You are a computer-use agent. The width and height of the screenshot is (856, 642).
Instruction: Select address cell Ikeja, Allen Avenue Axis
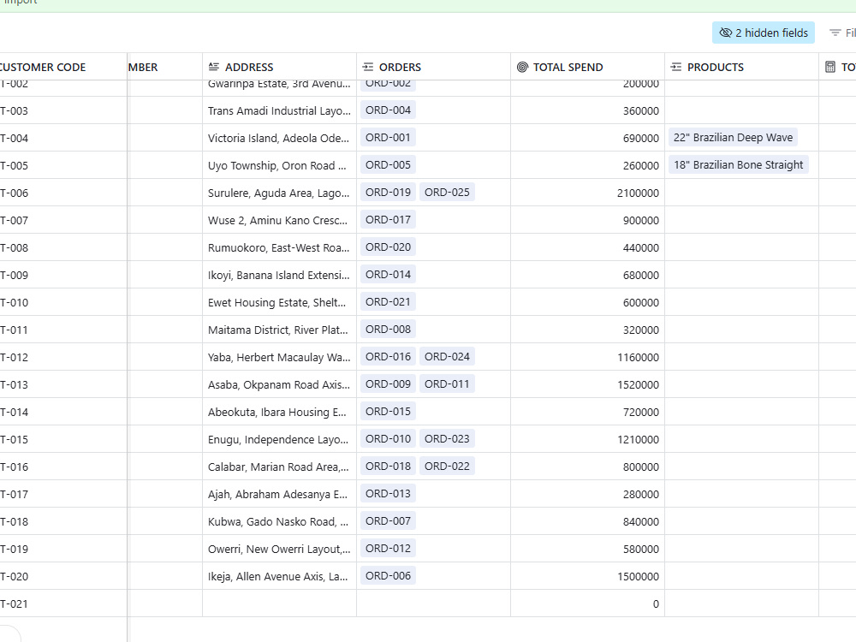pyautogui.click(x=280, y=576)
